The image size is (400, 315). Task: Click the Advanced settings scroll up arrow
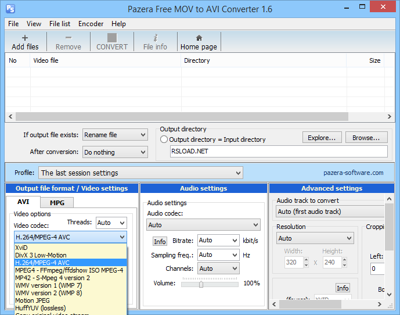point(389,199)
